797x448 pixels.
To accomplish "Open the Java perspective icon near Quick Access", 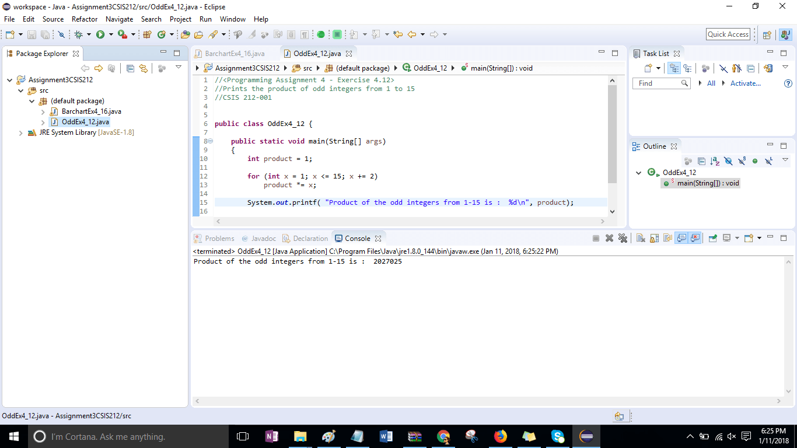I will click(785, 34).
